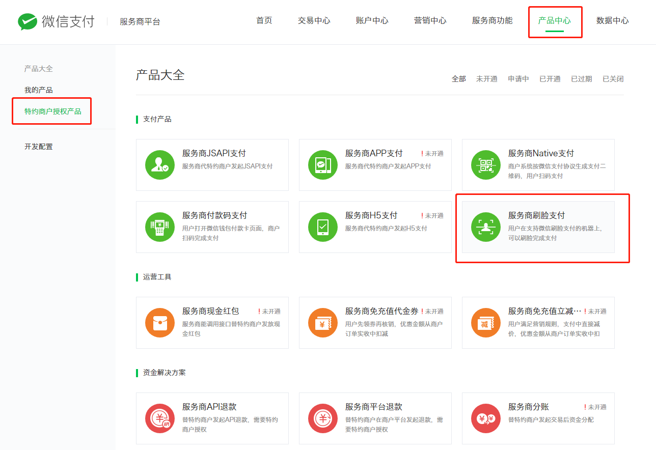Click the 服务商JSAPI支付 product icon

pos(160,165)
